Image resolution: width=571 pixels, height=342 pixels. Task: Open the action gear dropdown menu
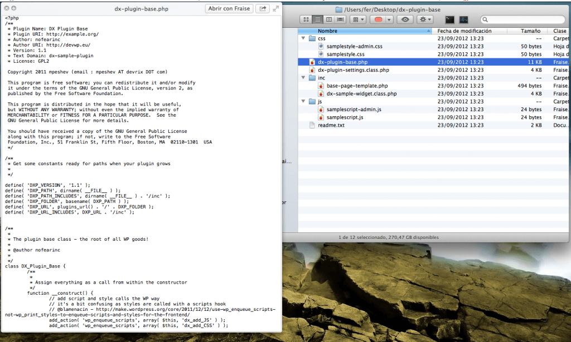point(427,19)
